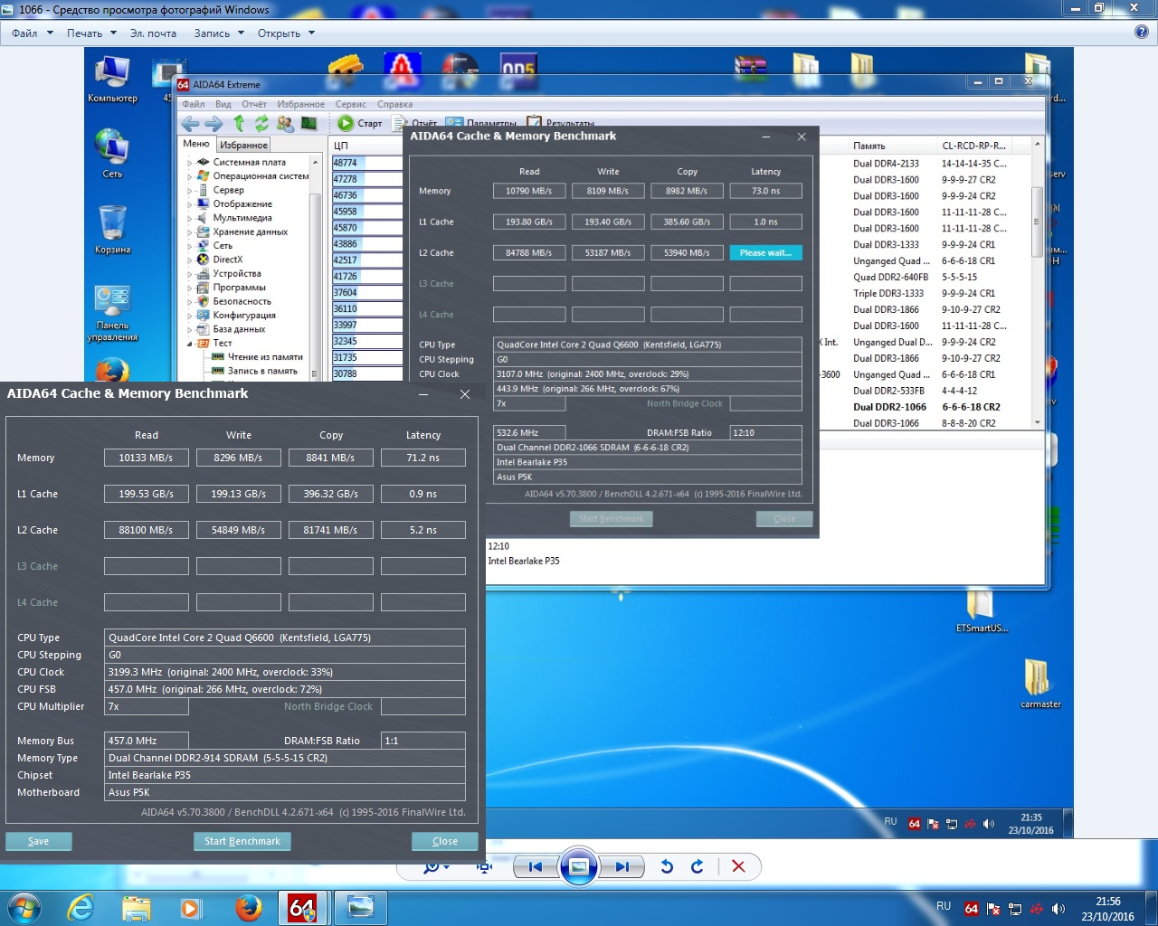Click the AIDA64 back arrow toolbar icon
Image resolution: width=1158 pixels, height=926 pixels.
190,123
